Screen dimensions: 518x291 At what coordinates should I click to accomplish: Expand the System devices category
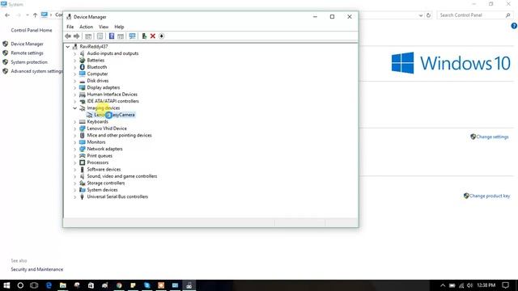point(75,190)
